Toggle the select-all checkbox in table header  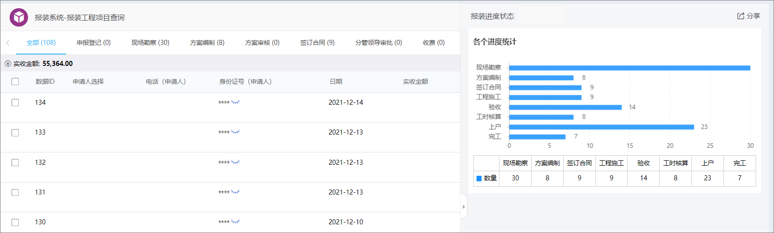pos(15,81)
